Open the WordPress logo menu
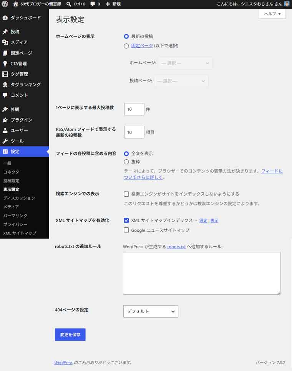 [x=5, y=4]
